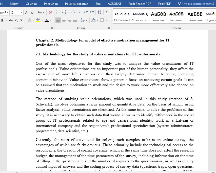The width and height of the screenshot is (216, 173).
Task: Open shading color dropdown arrow
Action: (x=97, y=20)
